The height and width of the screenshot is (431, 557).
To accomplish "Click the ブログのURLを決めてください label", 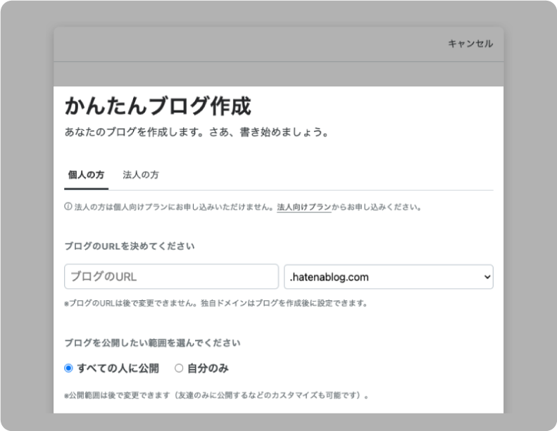I will point(130,246).
